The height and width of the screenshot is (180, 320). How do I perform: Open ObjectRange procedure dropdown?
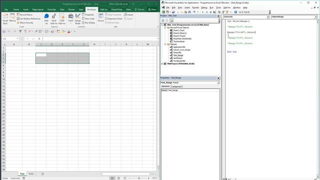[x=315, y=17]
